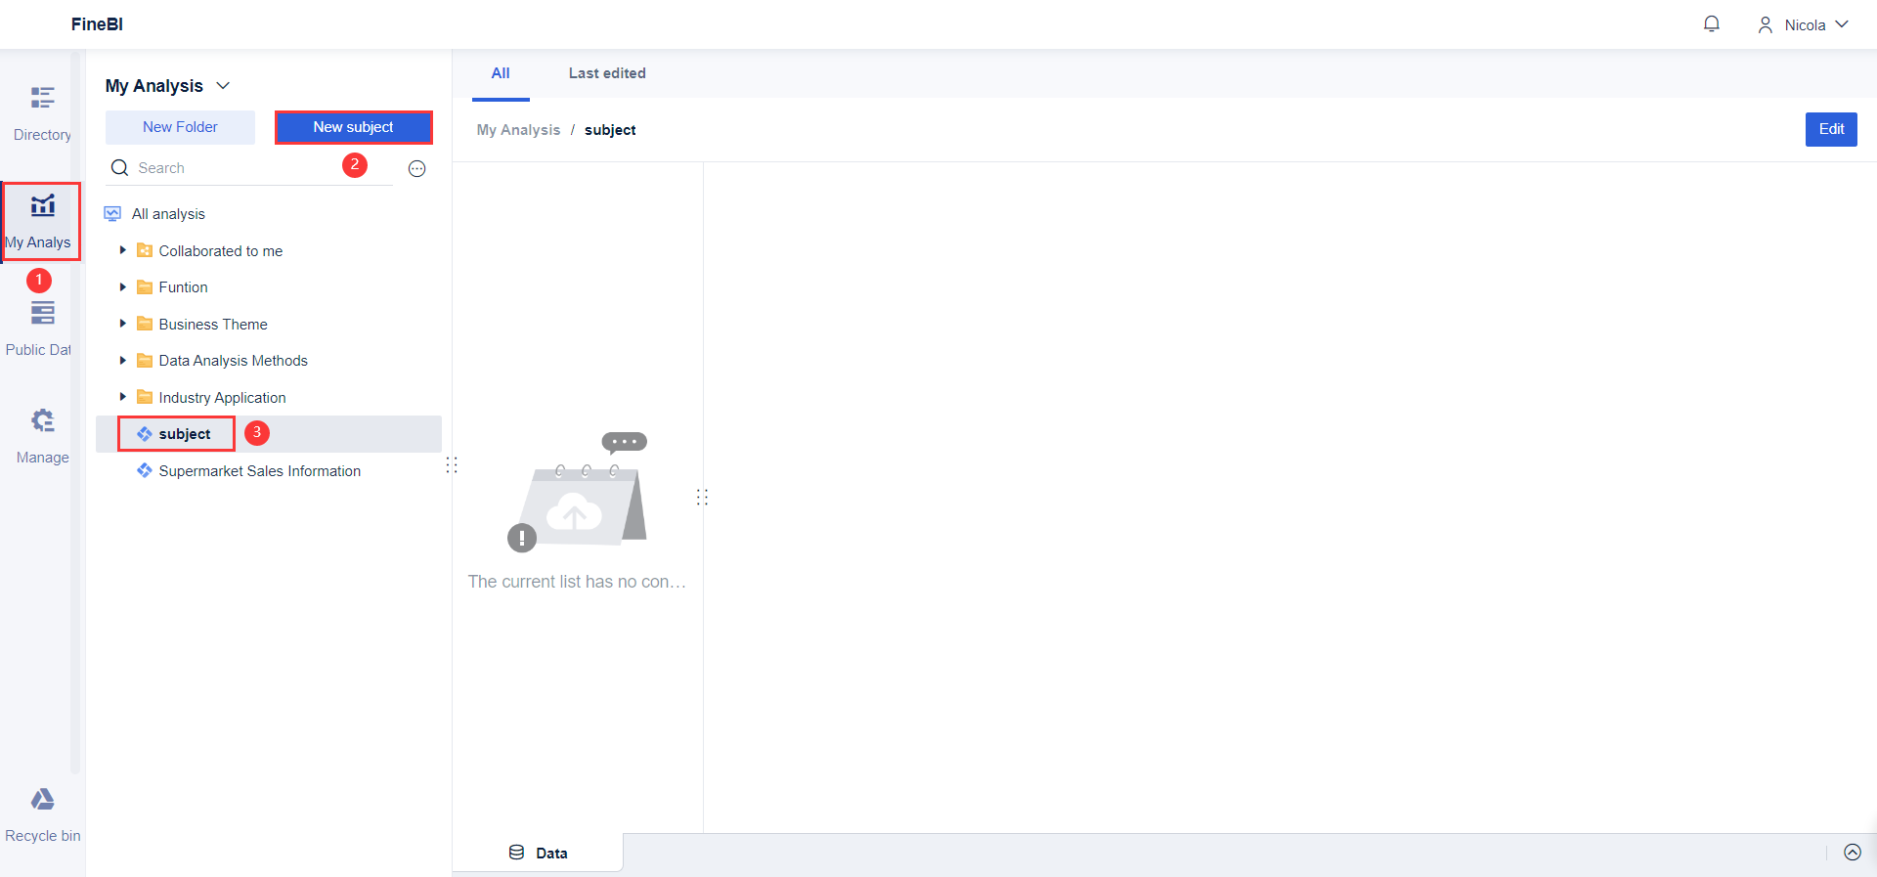Select the Collaborated to me label
This screenshot has width=1877, height=877.
[221, 251]
